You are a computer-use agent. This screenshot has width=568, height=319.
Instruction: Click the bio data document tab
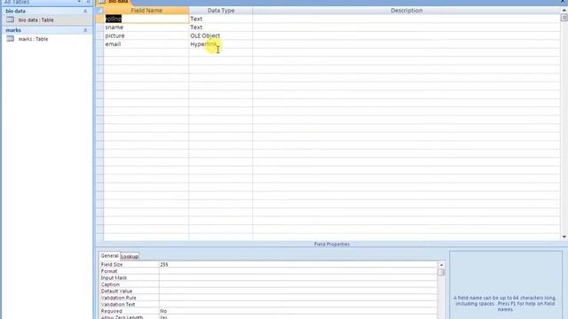click(x=114, y=2)
